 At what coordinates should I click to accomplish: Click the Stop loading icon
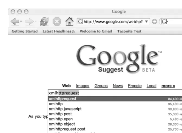pos(57,21)
